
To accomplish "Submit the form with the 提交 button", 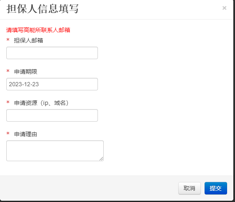I will click(x=216, y=188).
